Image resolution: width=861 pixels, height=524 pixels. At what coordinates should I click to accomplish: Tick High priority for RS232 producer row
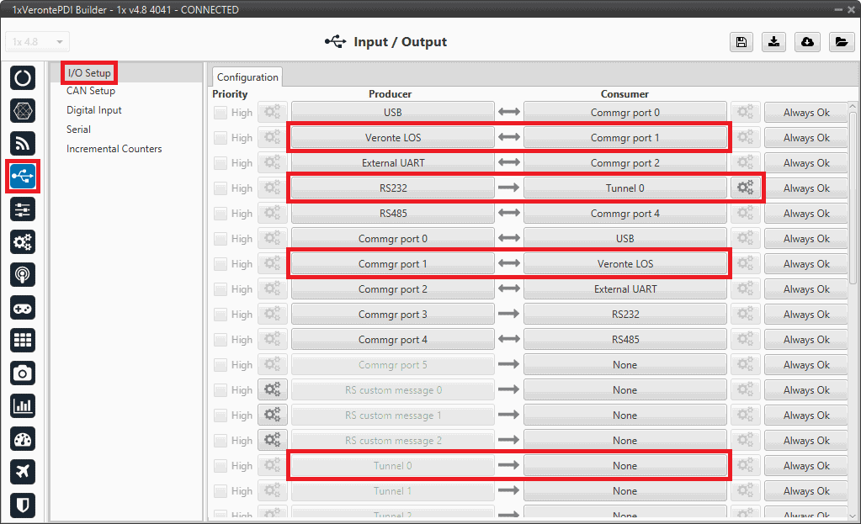(221, 188)
